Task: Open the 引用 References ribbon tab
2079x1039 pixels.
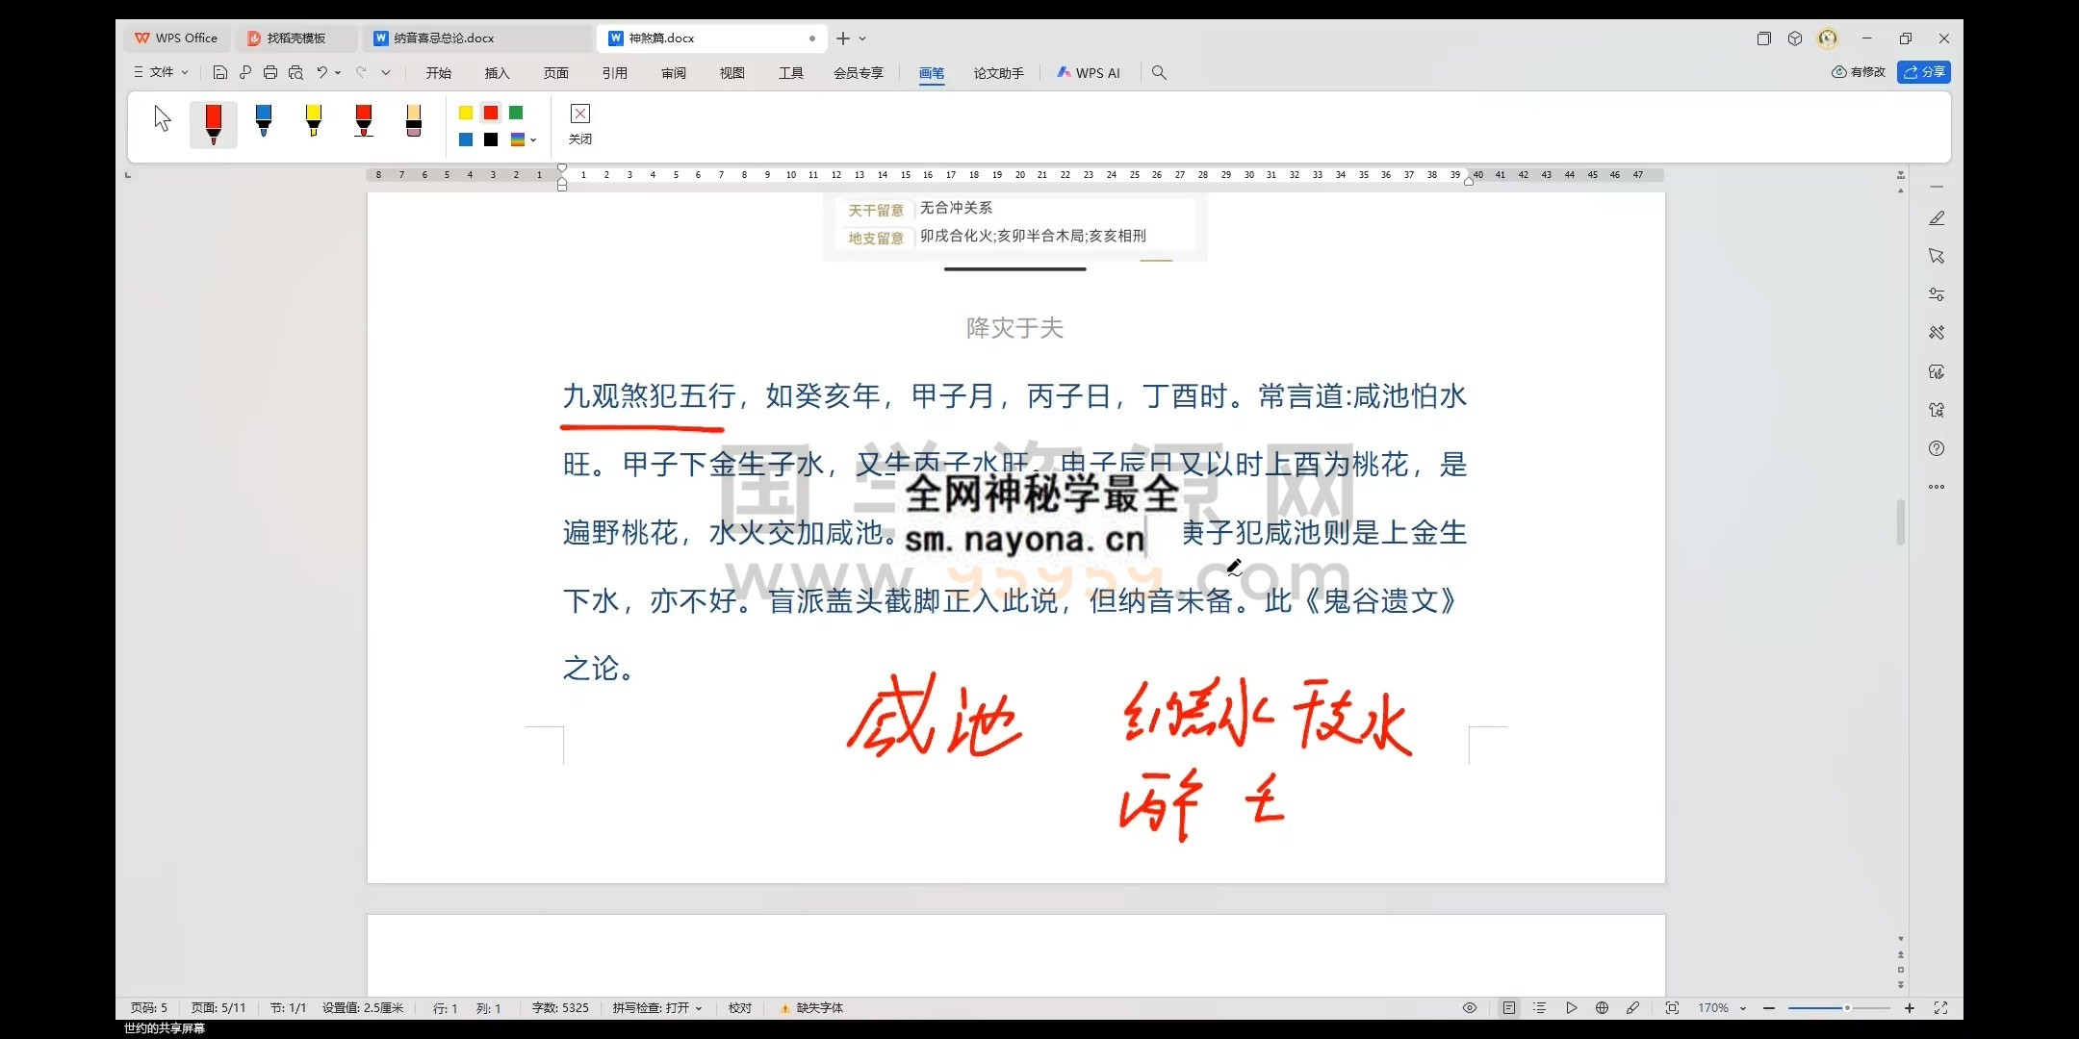Action: point(615,73)
